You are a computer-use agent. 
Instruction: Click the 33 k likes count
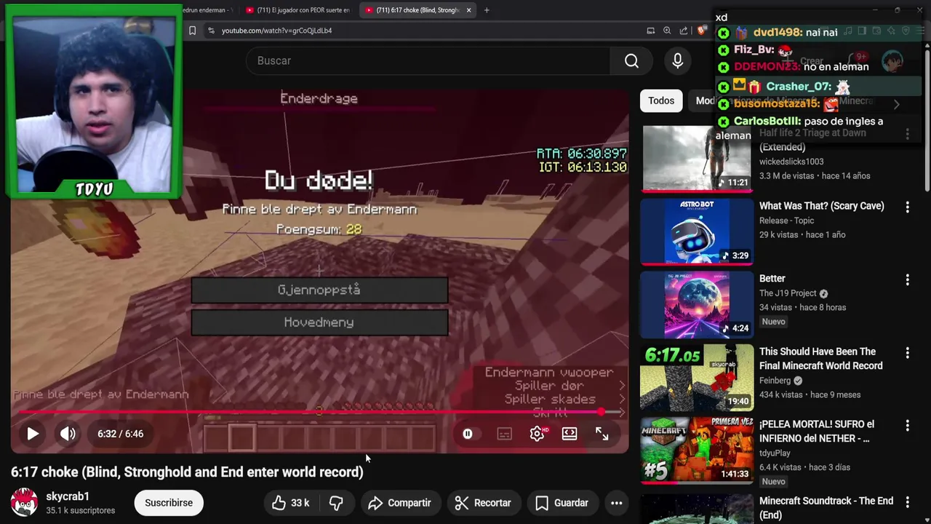tap(300, 503)
